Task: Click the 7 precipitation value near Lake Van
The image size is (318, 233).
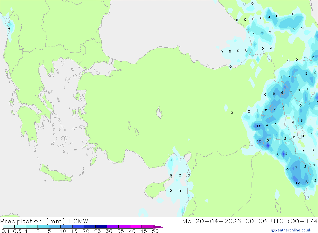Action: pos(275,109)
